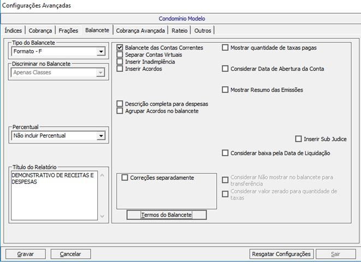Toggle Considerar Não mostrar no balancete para transferência
361x262 pixels.
[225, 180]
